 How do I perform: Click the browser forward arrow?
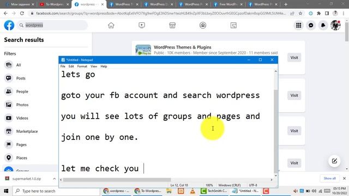tap(14, 13)
